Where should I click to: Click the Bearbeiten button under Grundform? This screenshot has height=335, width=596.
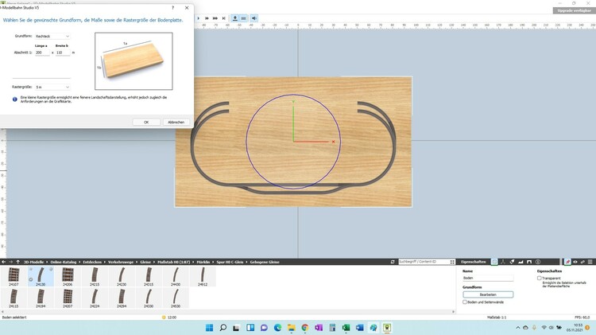coord(488,294)
